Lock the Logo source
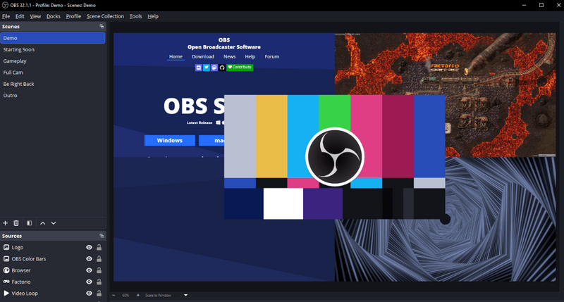Viewport: 564px width, 302px height. 99,247
